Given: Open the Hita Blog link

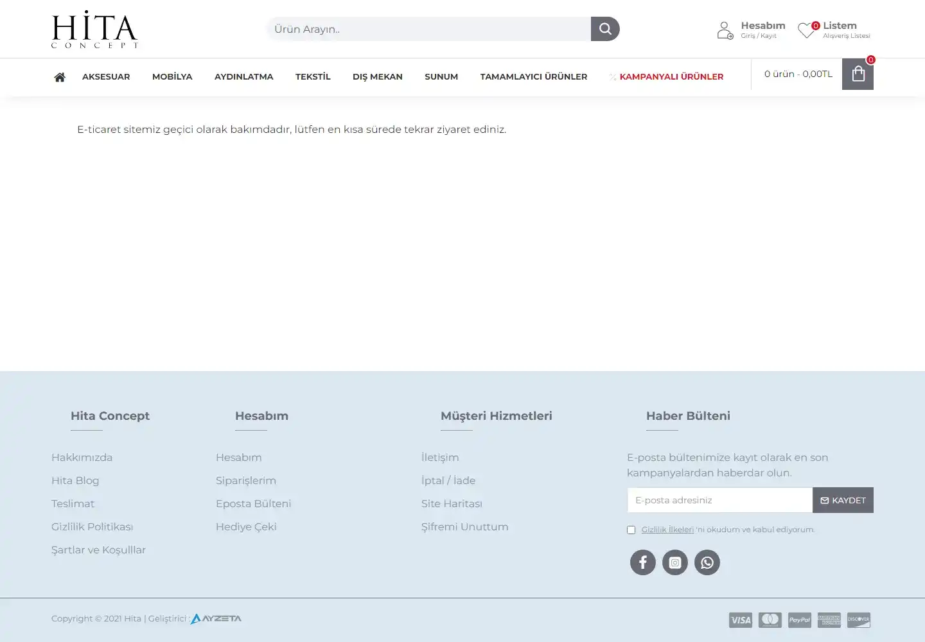Looking at the screenshot, I should point(75,480).
